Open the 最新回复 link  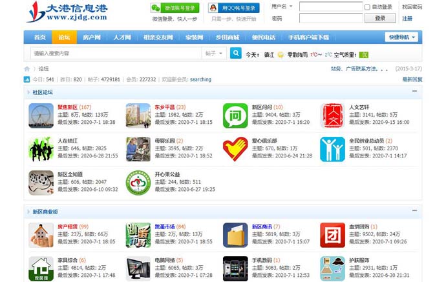point(412,79)
